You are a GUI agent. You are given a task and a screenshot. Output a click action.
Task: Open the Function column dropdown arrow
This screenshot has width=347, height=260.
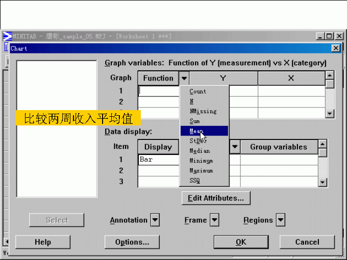point(184,79)
